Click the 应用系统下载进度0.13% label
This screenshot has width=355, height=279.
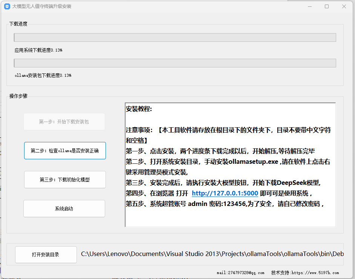point(38,50)
